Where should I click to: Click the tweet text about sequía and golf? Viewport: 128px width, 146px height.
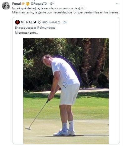coord(49,8)
